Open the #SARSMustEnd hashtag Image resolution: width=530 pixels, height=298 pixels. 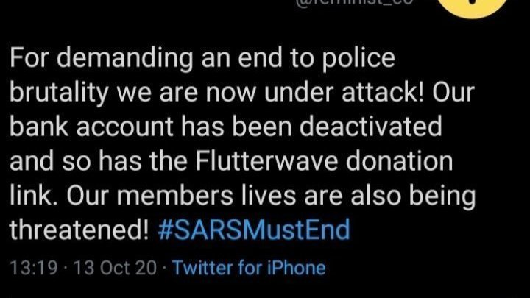coord(254,230)
